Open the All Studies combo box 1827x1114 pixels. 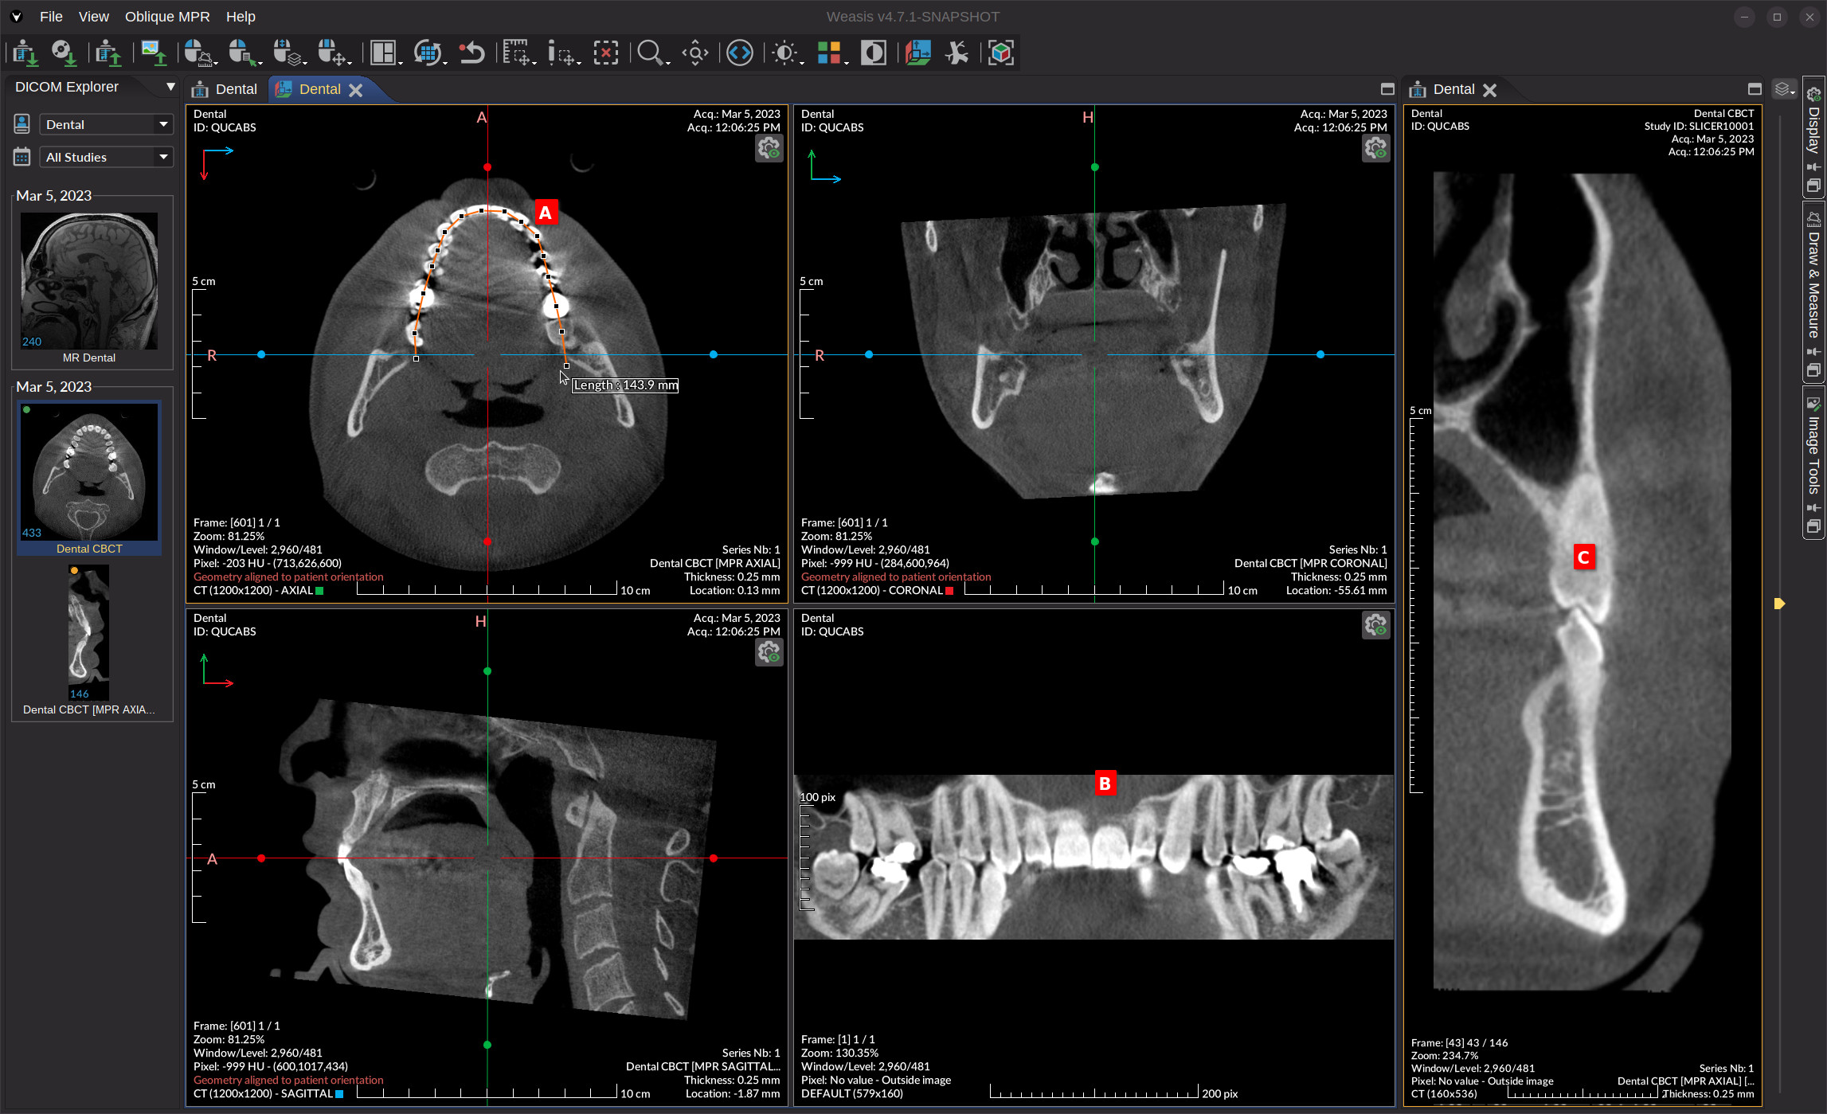coord(106,157)
